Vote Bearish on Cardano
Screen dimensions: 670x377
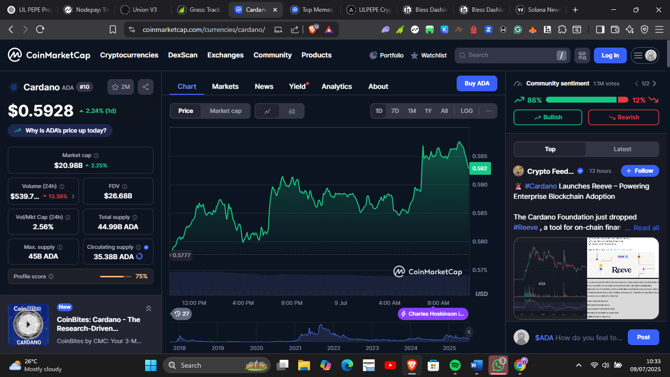pyautogui.click(x=623, y=117)
